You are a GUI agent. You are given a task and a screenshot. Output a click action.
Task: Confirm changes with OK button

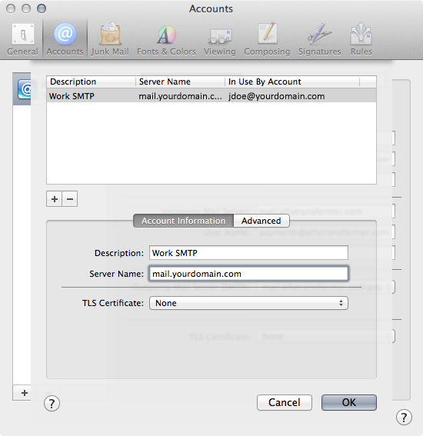tap(349, 402)
